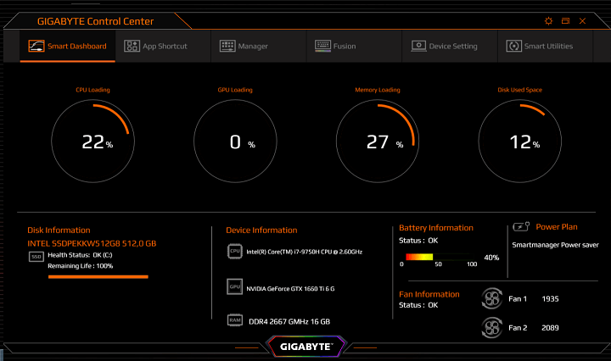Click the Fan Information heading
Screen dimensions: 611x361
429,295
